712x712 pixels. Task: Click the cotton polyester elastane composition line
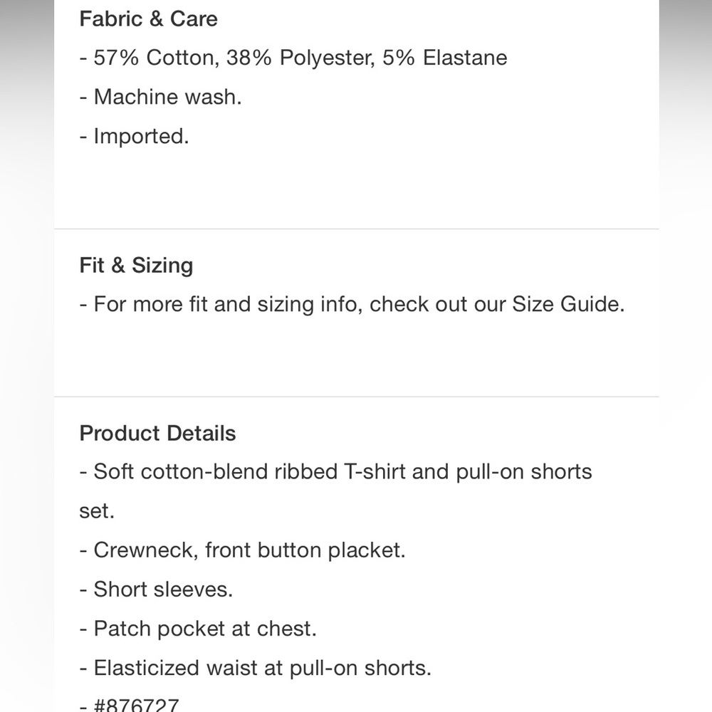tap(293, 58)
